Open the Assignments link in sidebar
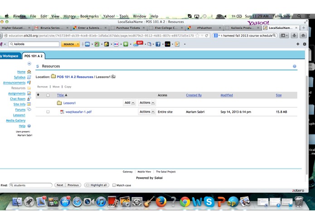Screen dimensions: 315x224 (17, 93)
